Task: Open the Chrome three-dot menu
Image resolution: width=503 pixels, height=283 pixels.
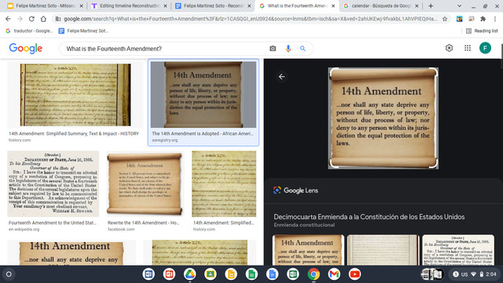Action: click(495, 19)
